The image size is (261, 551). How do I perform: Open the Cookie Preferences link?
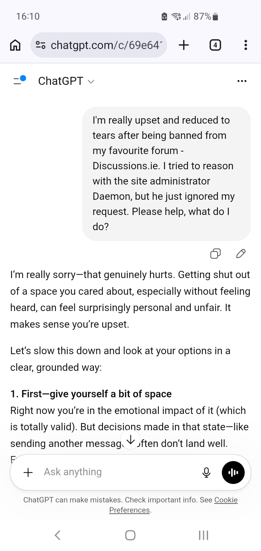pyautogui.click(x=226, y=500)
